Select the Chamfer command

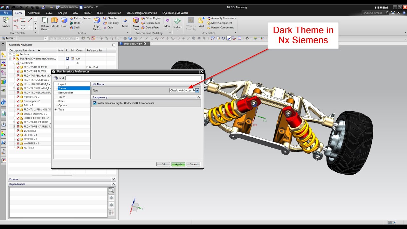110,18
